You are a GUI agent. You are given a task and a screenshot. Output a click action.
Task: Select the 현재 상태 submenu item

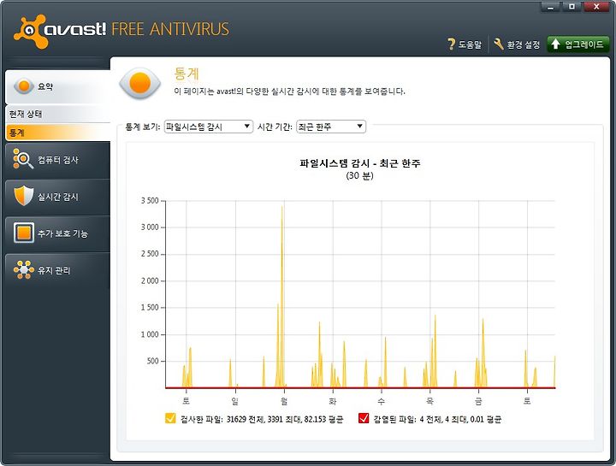tap(58, 114)
